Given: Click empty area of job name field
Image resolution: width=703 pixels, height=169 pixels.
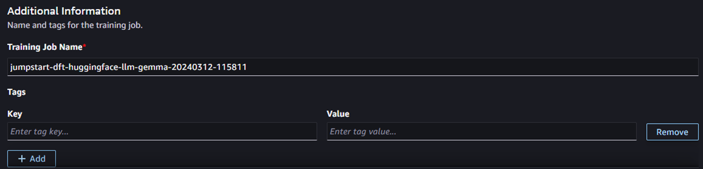Looking at the screenshot, I should (x=467, y=67).
